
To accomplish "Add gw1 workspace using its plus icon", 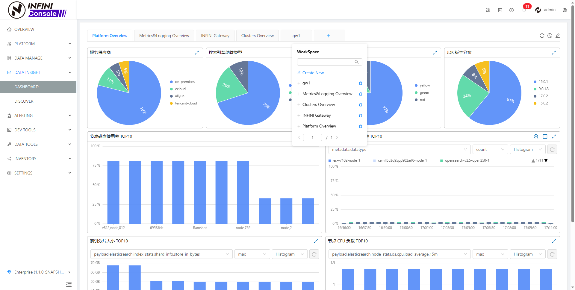I will tap(299, 83).
